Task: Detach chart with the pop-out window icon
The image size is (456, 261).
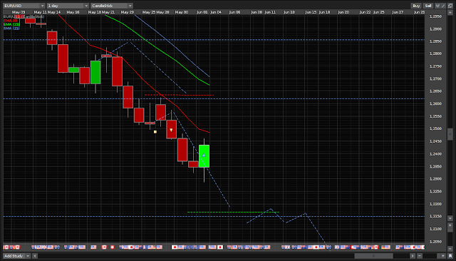Action: click(x=450, y=6)
